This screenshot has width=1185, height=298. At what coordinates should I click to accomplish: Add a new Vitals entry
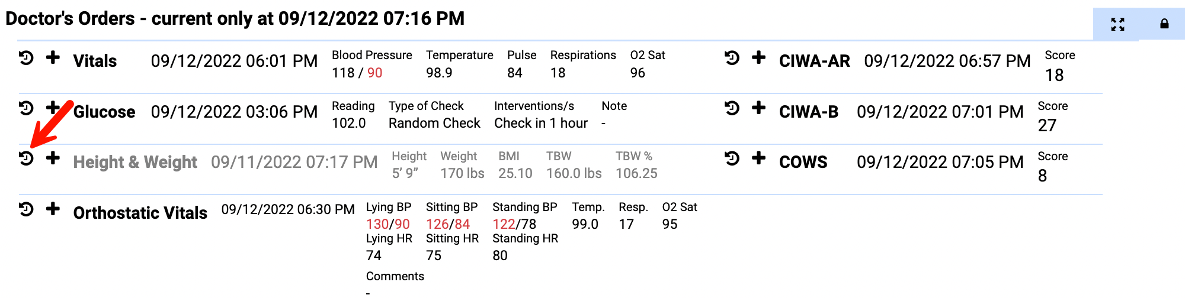pyautogui.click(x=53, y=57)
